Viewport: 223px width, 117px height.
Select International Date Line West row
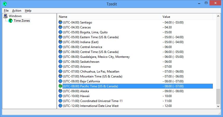point(136,106)
